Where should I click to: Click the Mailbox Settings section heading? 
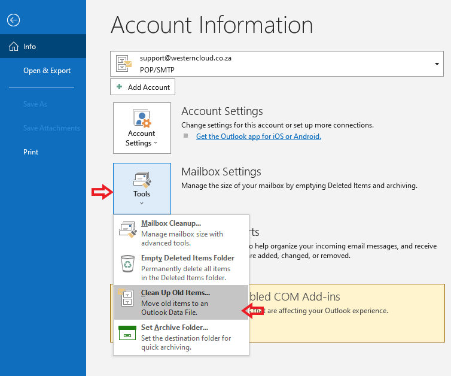click(x=221, y=172)
